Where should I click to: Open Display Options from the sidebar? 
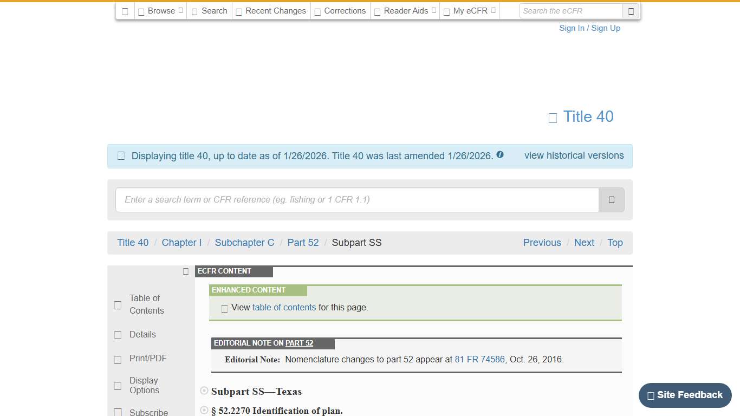coord(118,385)
